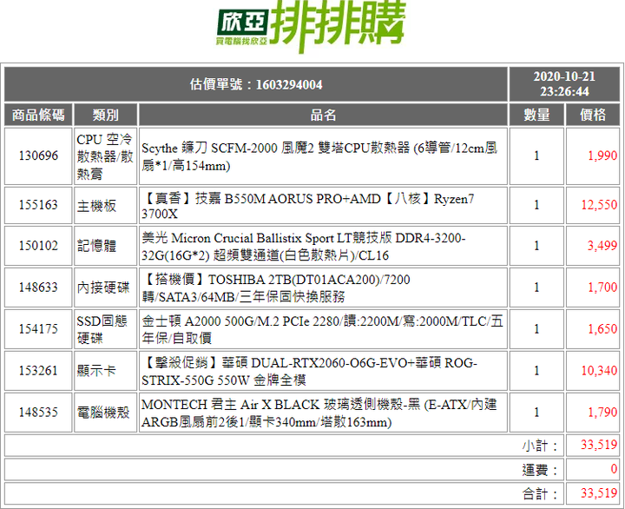Select barcode 148535

click(38, 412)
